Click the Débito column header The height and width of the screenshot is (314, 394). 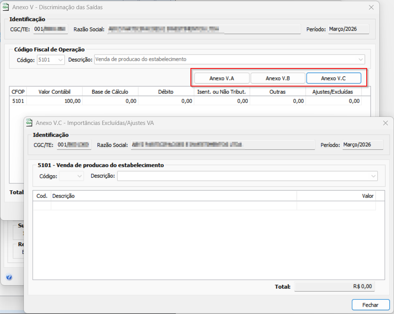point(166,92)
